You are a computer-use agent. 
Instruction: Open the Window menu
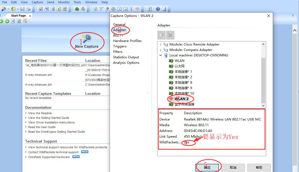(91, 2)
